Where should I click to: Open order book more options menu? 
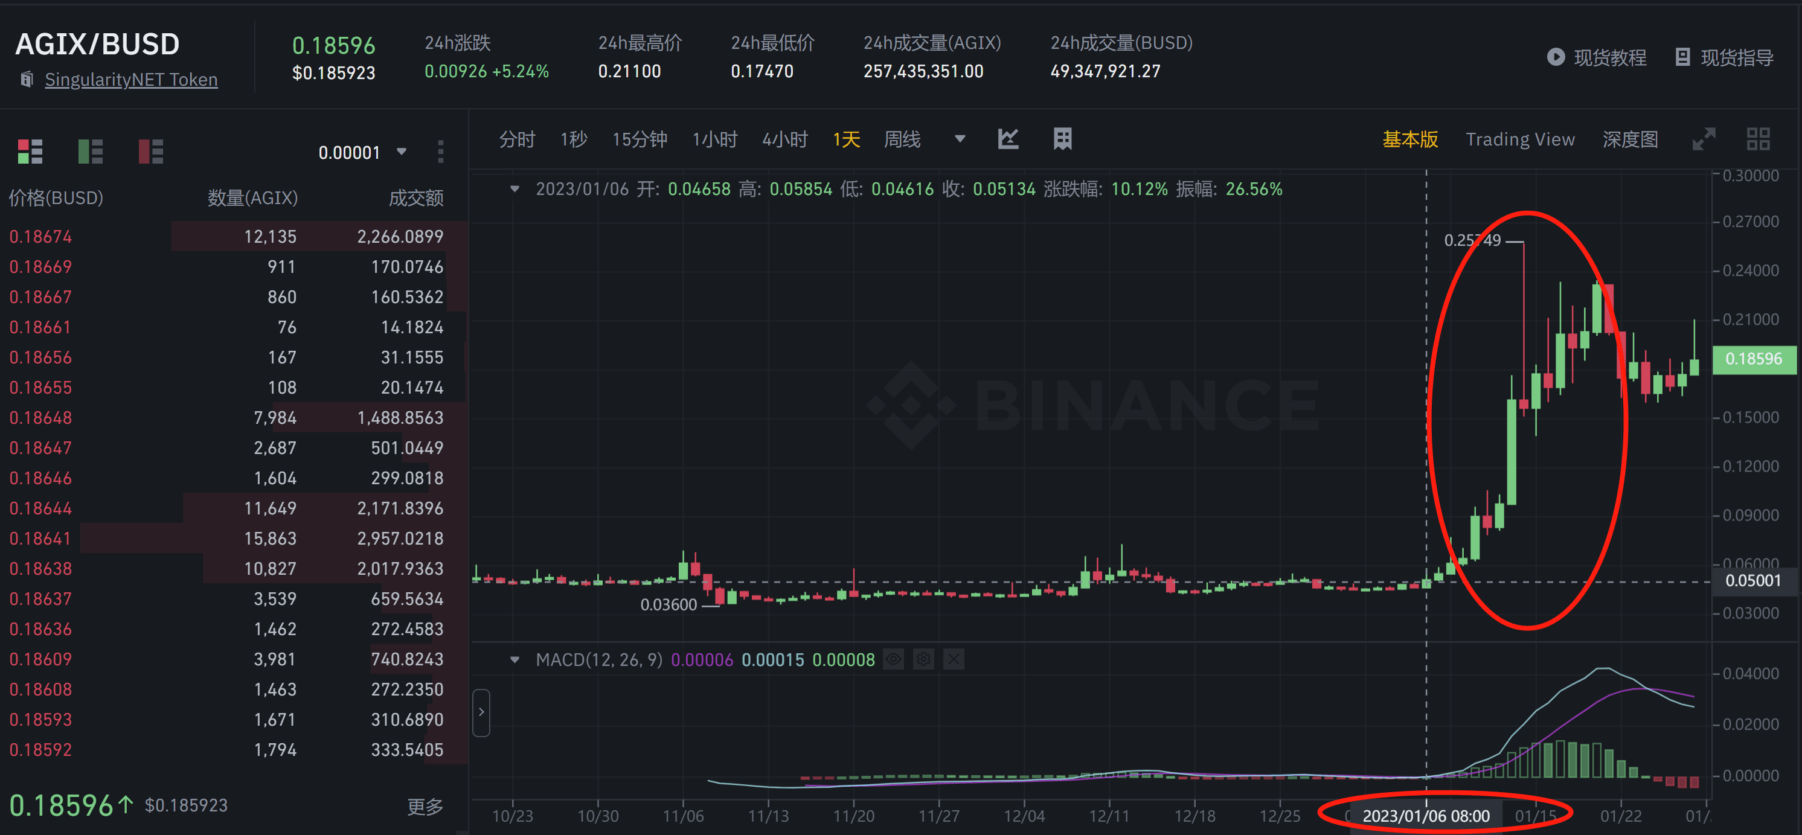[440, 151]
